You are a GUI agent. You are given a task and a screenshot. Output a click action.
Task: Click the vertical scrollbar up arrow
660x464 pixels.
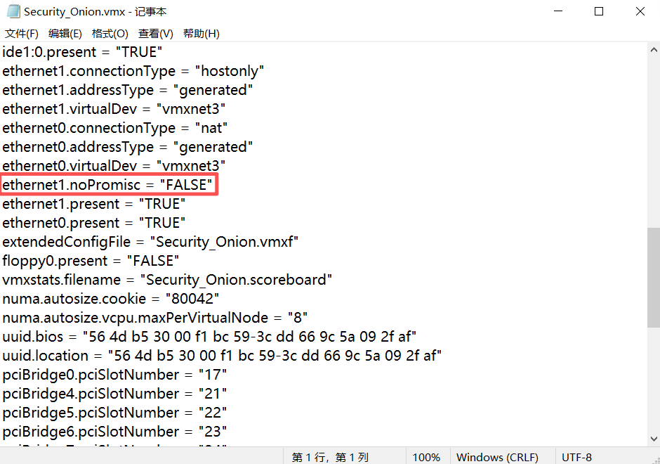pyautogui.click(x=654, y=50)
